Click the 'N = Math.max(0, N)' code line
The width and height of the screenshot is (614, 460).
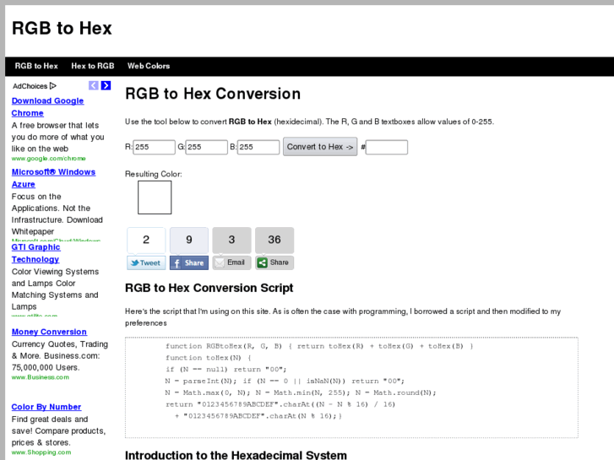point(301,392)
